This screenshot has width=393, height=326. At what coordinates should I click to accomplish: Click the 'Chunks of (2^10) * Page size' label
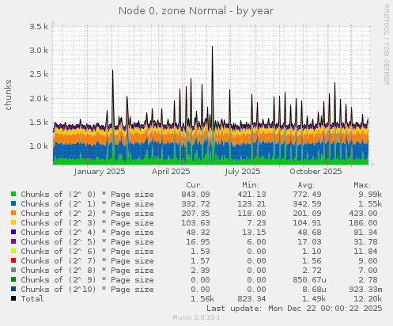point(87,290)
